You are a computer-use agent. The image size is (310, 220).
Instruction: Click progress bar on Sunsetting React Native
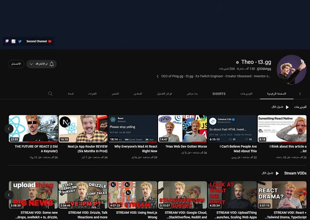pos(282,142)
